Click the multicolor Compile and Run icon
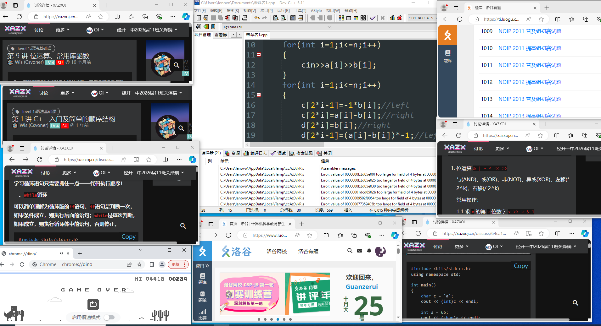601x326 pixels. (x=356, y=18)
